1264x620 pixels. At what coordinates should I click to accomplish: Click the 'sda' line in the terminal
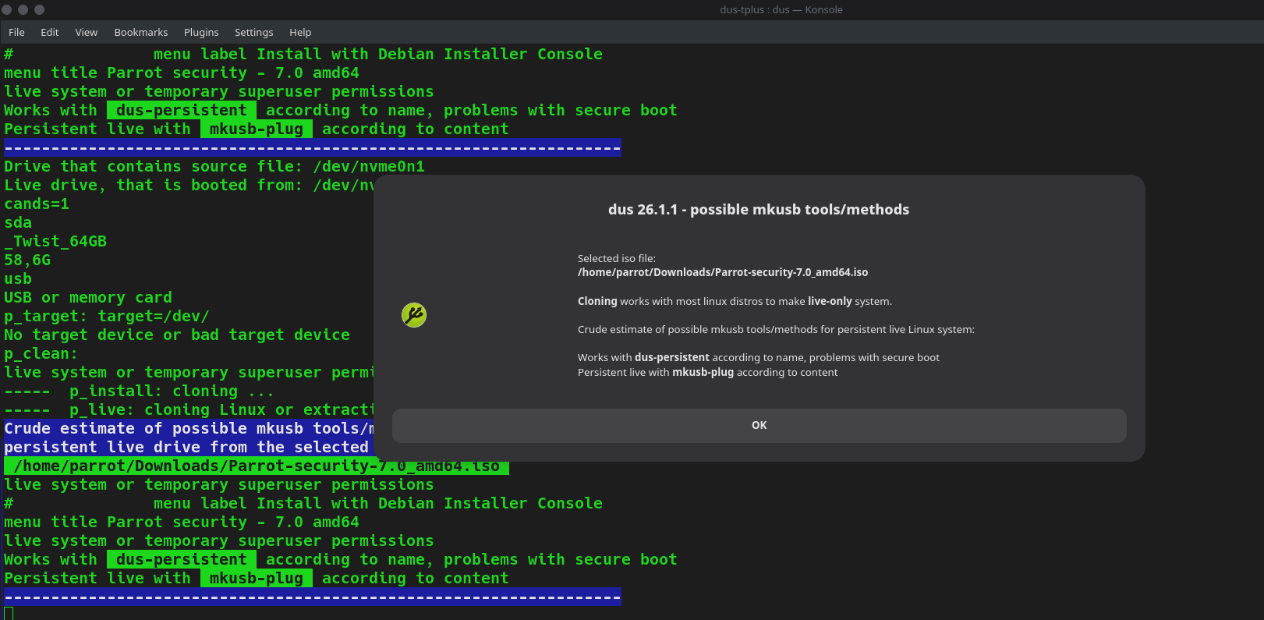click(x=18, y=223)
